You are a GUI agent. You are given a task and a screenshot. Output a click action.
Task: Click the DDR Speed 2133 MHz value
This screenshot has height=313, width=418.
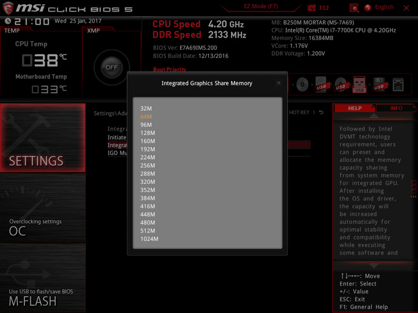point(227,35)
